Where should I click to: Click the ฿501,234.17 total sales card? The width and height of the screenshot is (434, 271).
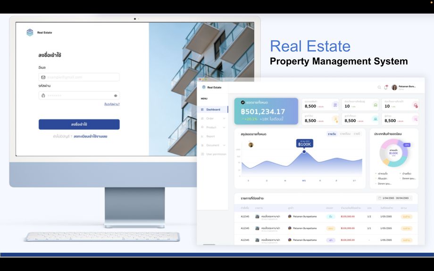click(x=266, y=111)
